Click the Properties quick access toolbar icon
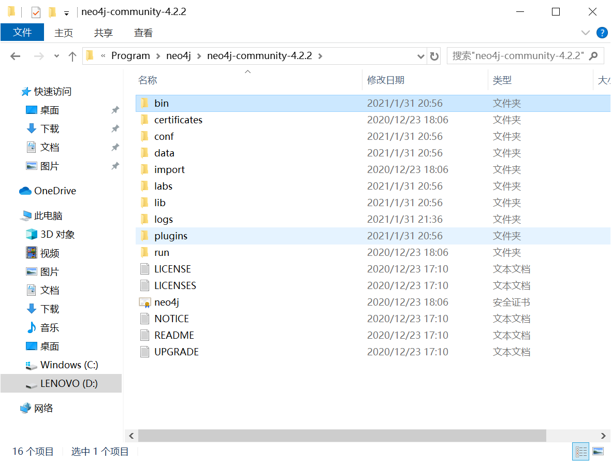This screenshot has width=611, height=461. [36, 12]
